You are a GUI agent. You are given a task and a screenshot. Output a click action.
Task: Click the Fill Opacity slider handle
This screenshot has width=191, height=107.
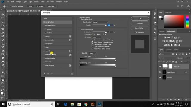pyautogui.click(x=106, y=32)
